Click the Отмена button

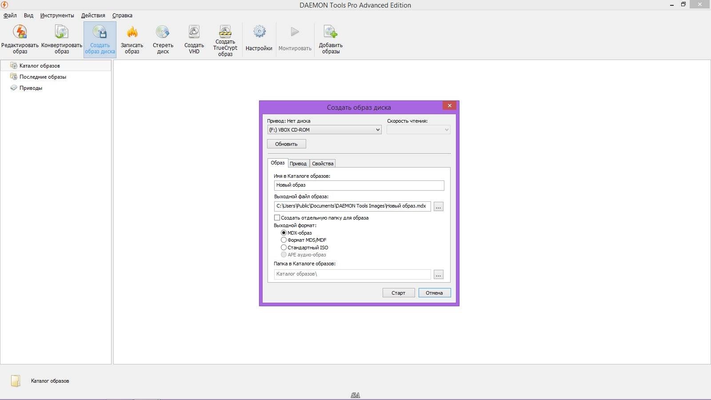tap(435, 293)
